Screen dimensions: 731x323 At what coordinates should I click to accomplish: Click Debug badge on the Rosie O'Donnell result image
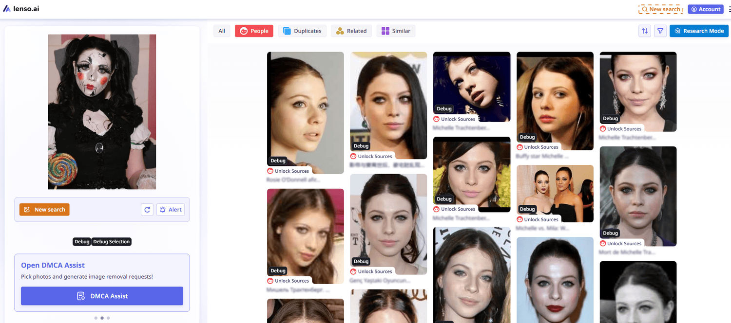point(278,161)
